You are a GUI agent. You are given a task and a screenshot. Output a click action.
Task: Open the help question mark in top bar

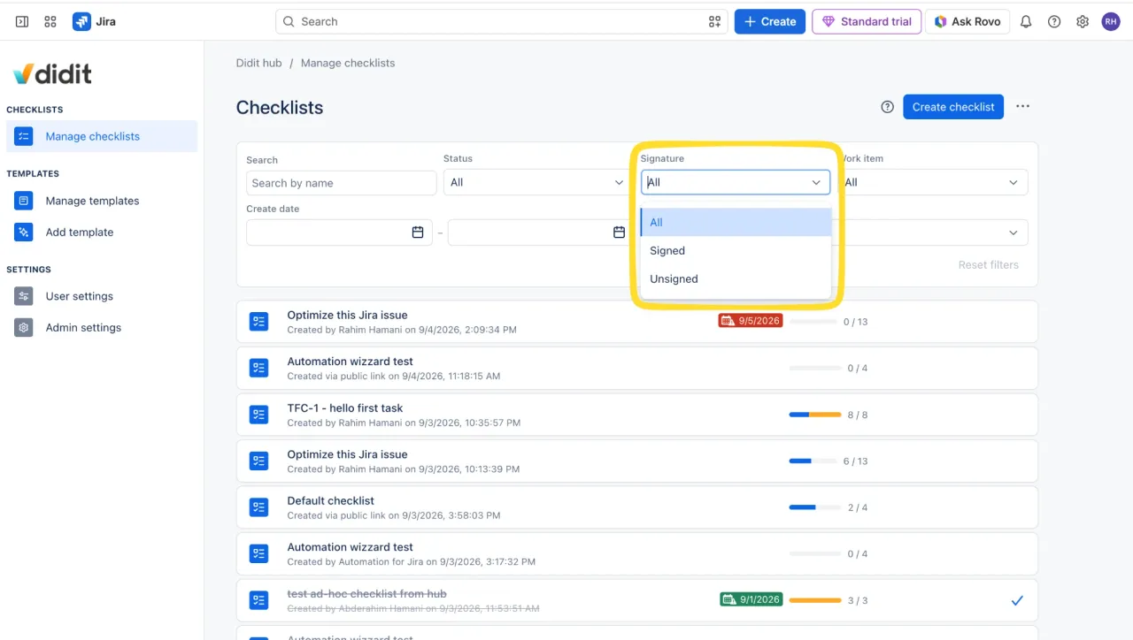[1054, 21]
